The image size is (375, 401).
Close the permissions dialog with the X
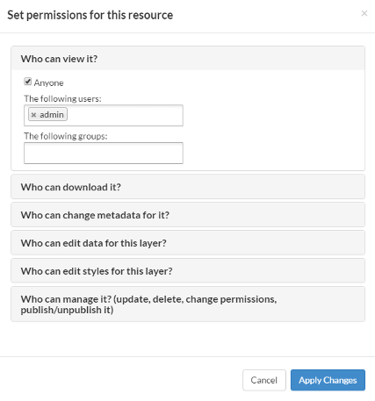point(364,13)
